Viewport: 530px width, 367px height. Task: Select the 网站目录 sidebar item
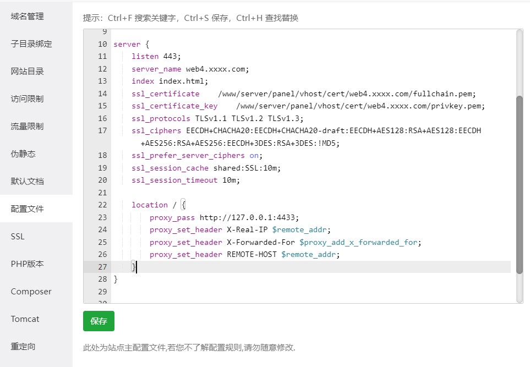point(28,72)
